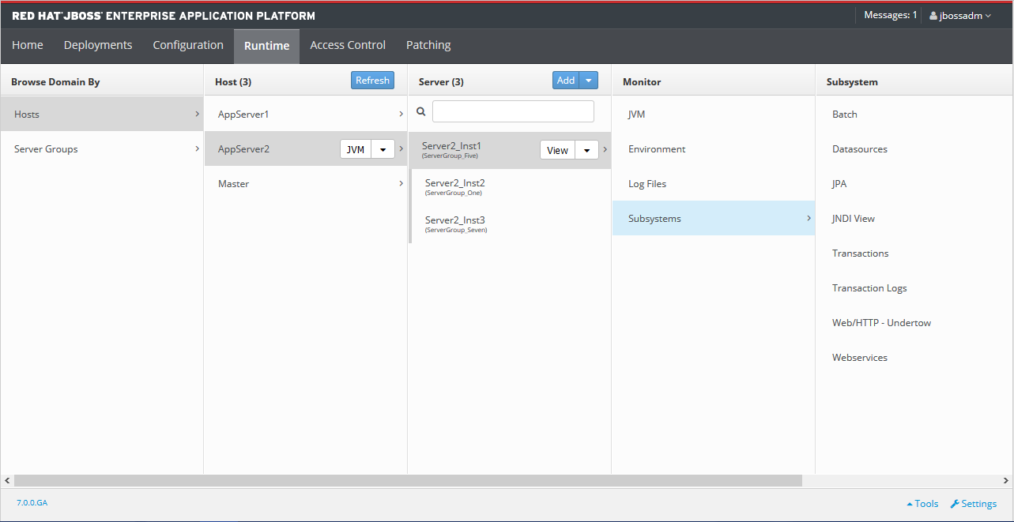Click the caret icon beside Tools

click(910, 504)
